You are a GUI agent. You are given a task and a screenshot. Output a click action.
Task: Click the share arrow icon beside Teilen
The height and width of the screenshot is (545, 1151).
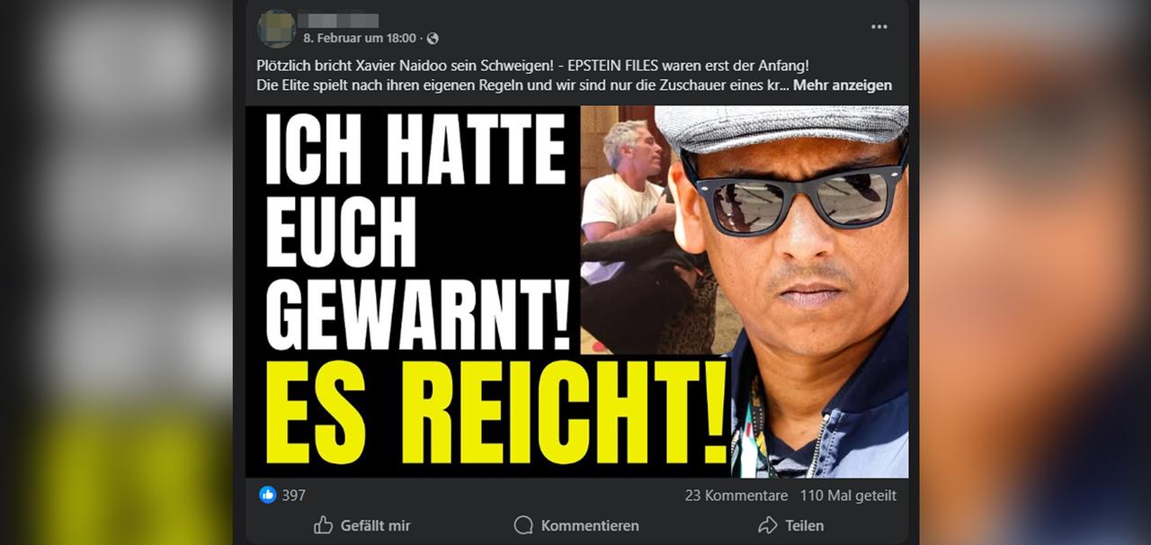767,525
